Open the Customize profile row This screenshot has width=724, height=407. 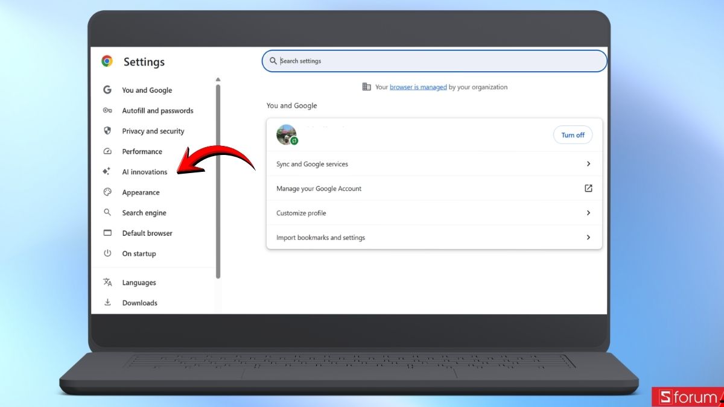pyautogui.click(x=434, y=213)
